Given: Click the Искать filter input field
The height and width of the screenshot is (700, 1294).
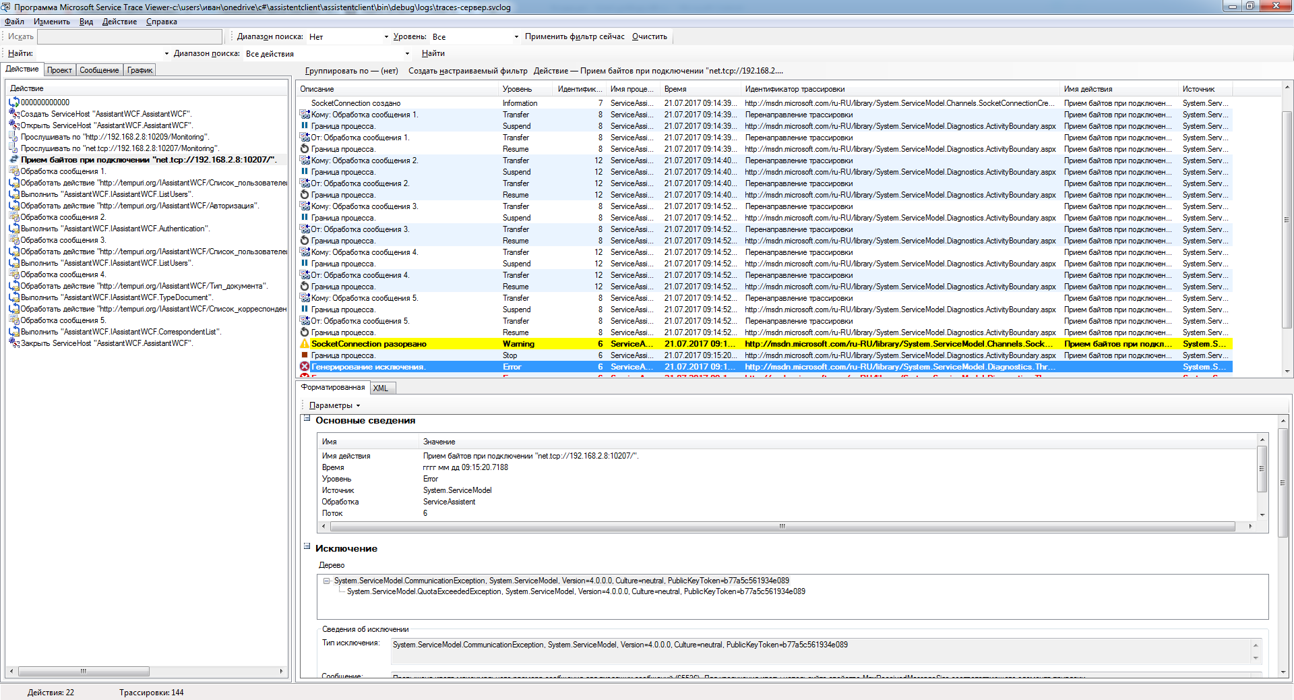Looking at the screenshot, I should click(129, 37).
